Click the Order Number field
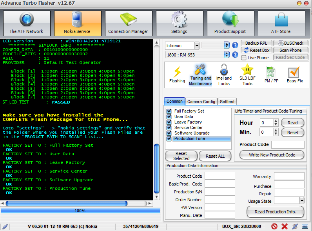312x231 pixels. pyautogui.click(x=220, y=199)
